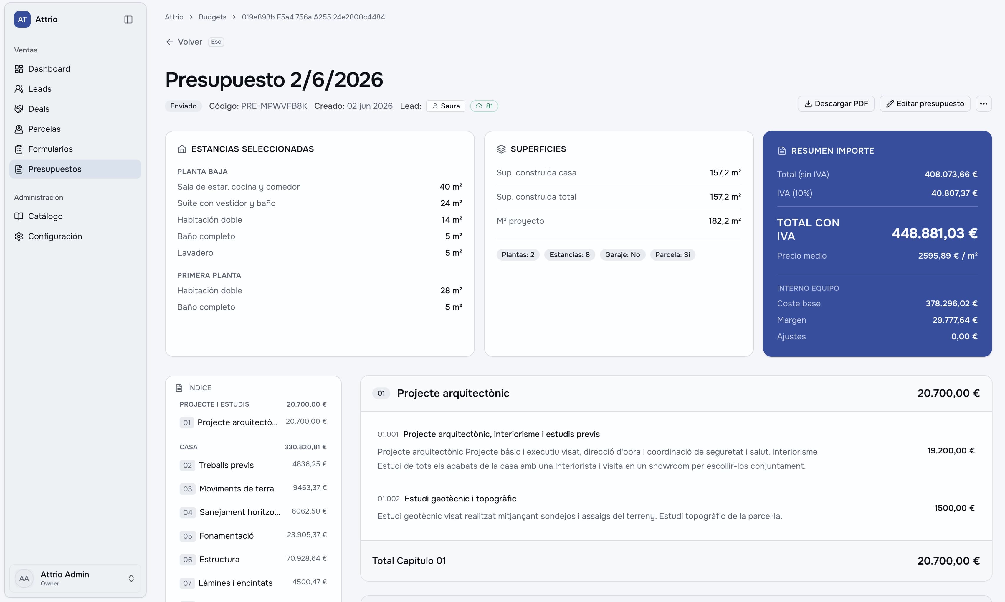Click the Editar presupuesto pencil icon
This screenshot has height=602, width=1005.
[x=890, y=104]
